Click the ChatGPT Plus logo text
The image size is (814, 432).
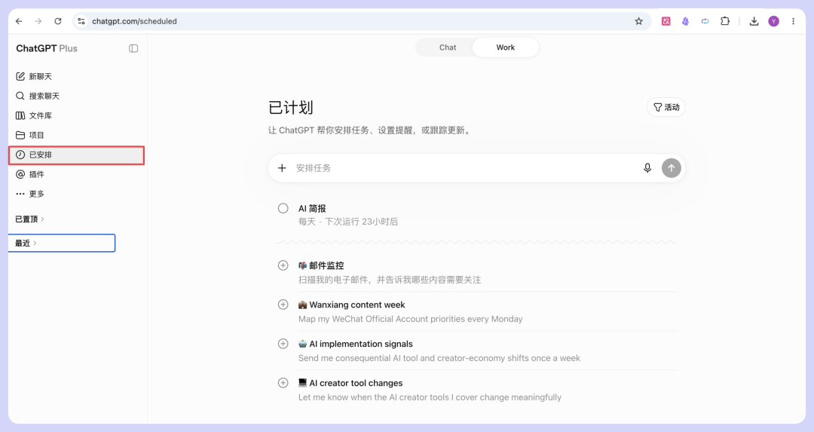click(x=47, y=48)
